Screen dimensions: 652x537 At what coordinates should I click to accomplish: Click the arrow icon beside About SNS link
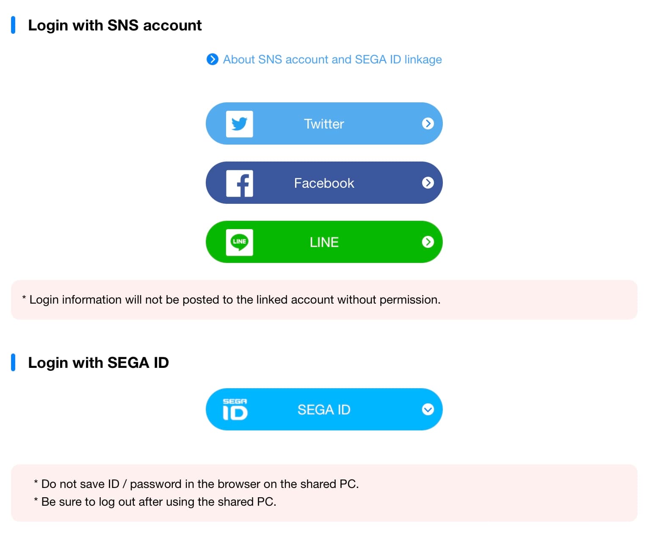tap(212, 60)
